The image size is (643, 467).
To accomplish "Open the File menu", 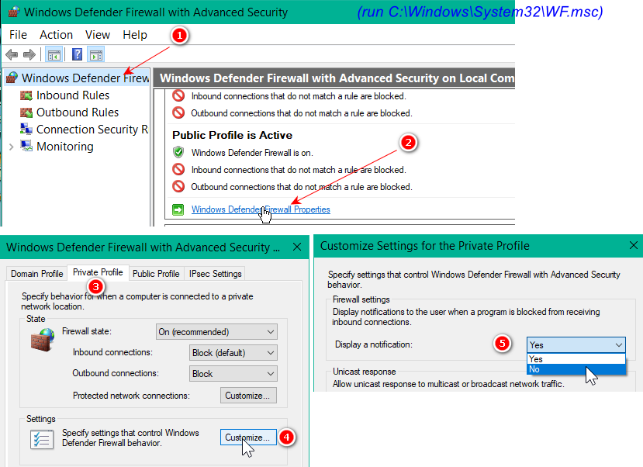I will pos(18,35).
